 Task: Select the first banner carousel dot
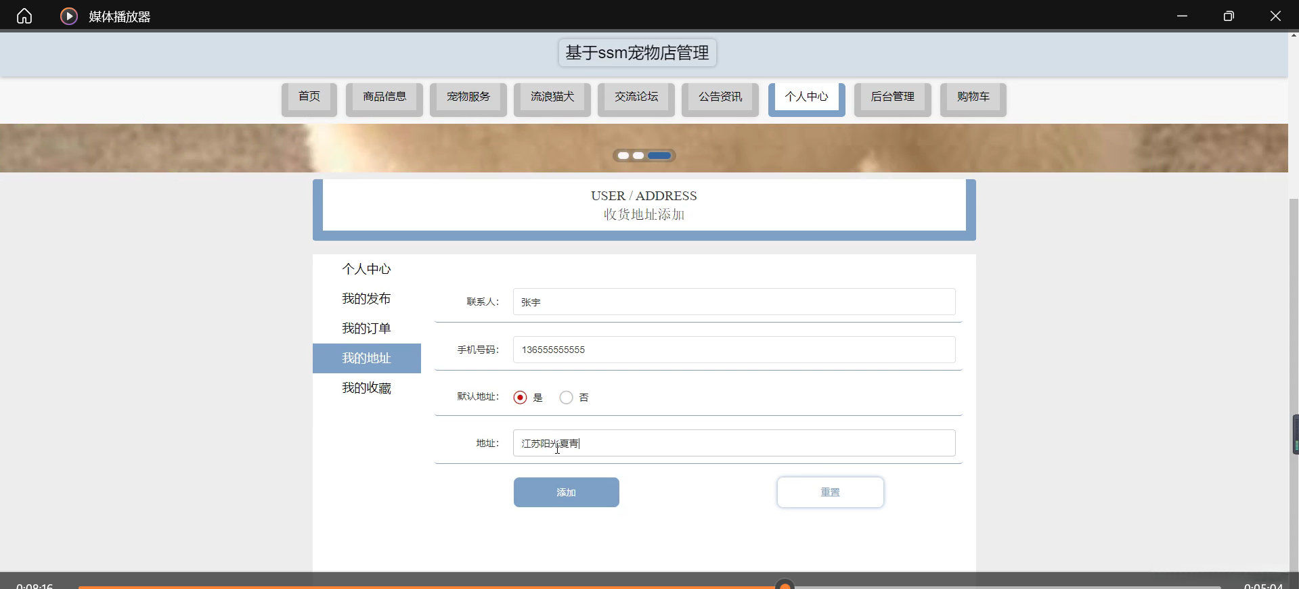coord(623,156)
